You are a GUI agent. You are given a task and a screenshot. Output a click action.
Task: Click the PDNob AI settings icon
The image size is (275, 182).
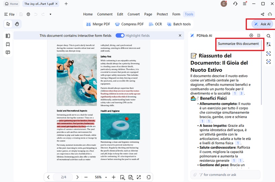click(251, 35)
